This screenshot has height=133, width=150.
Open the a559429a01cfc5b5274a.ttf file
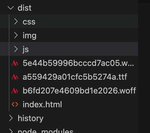[x=75, y=77]
